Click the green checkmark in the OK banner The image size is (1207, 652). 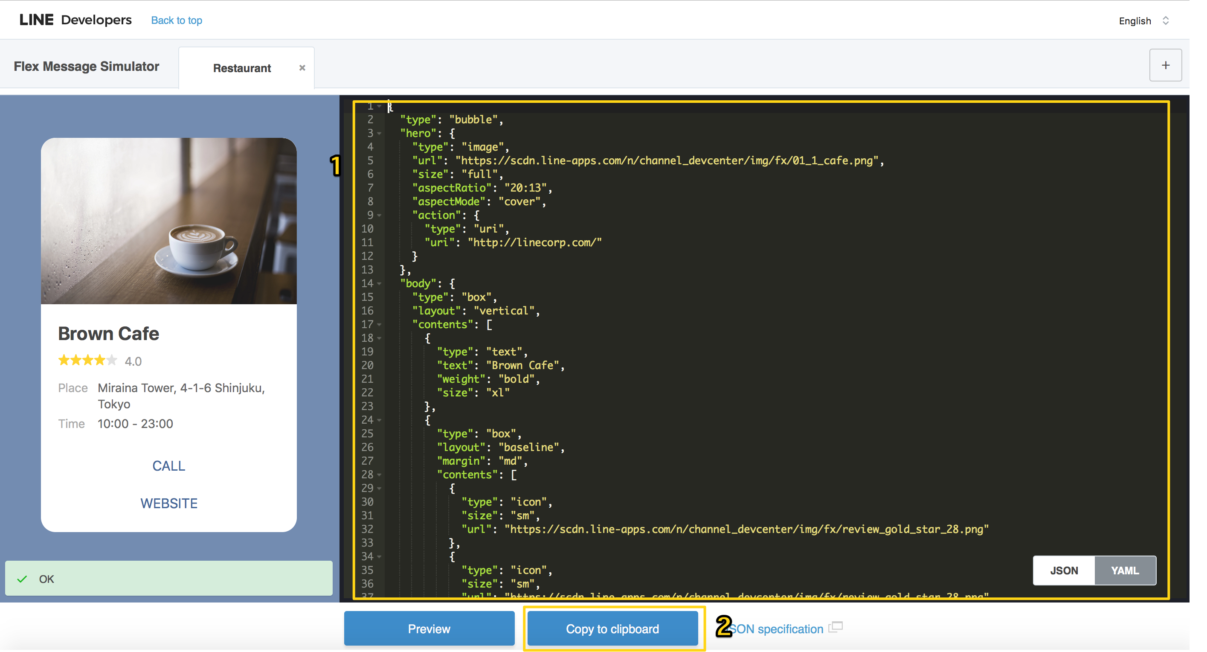click(x=22, y=579)
